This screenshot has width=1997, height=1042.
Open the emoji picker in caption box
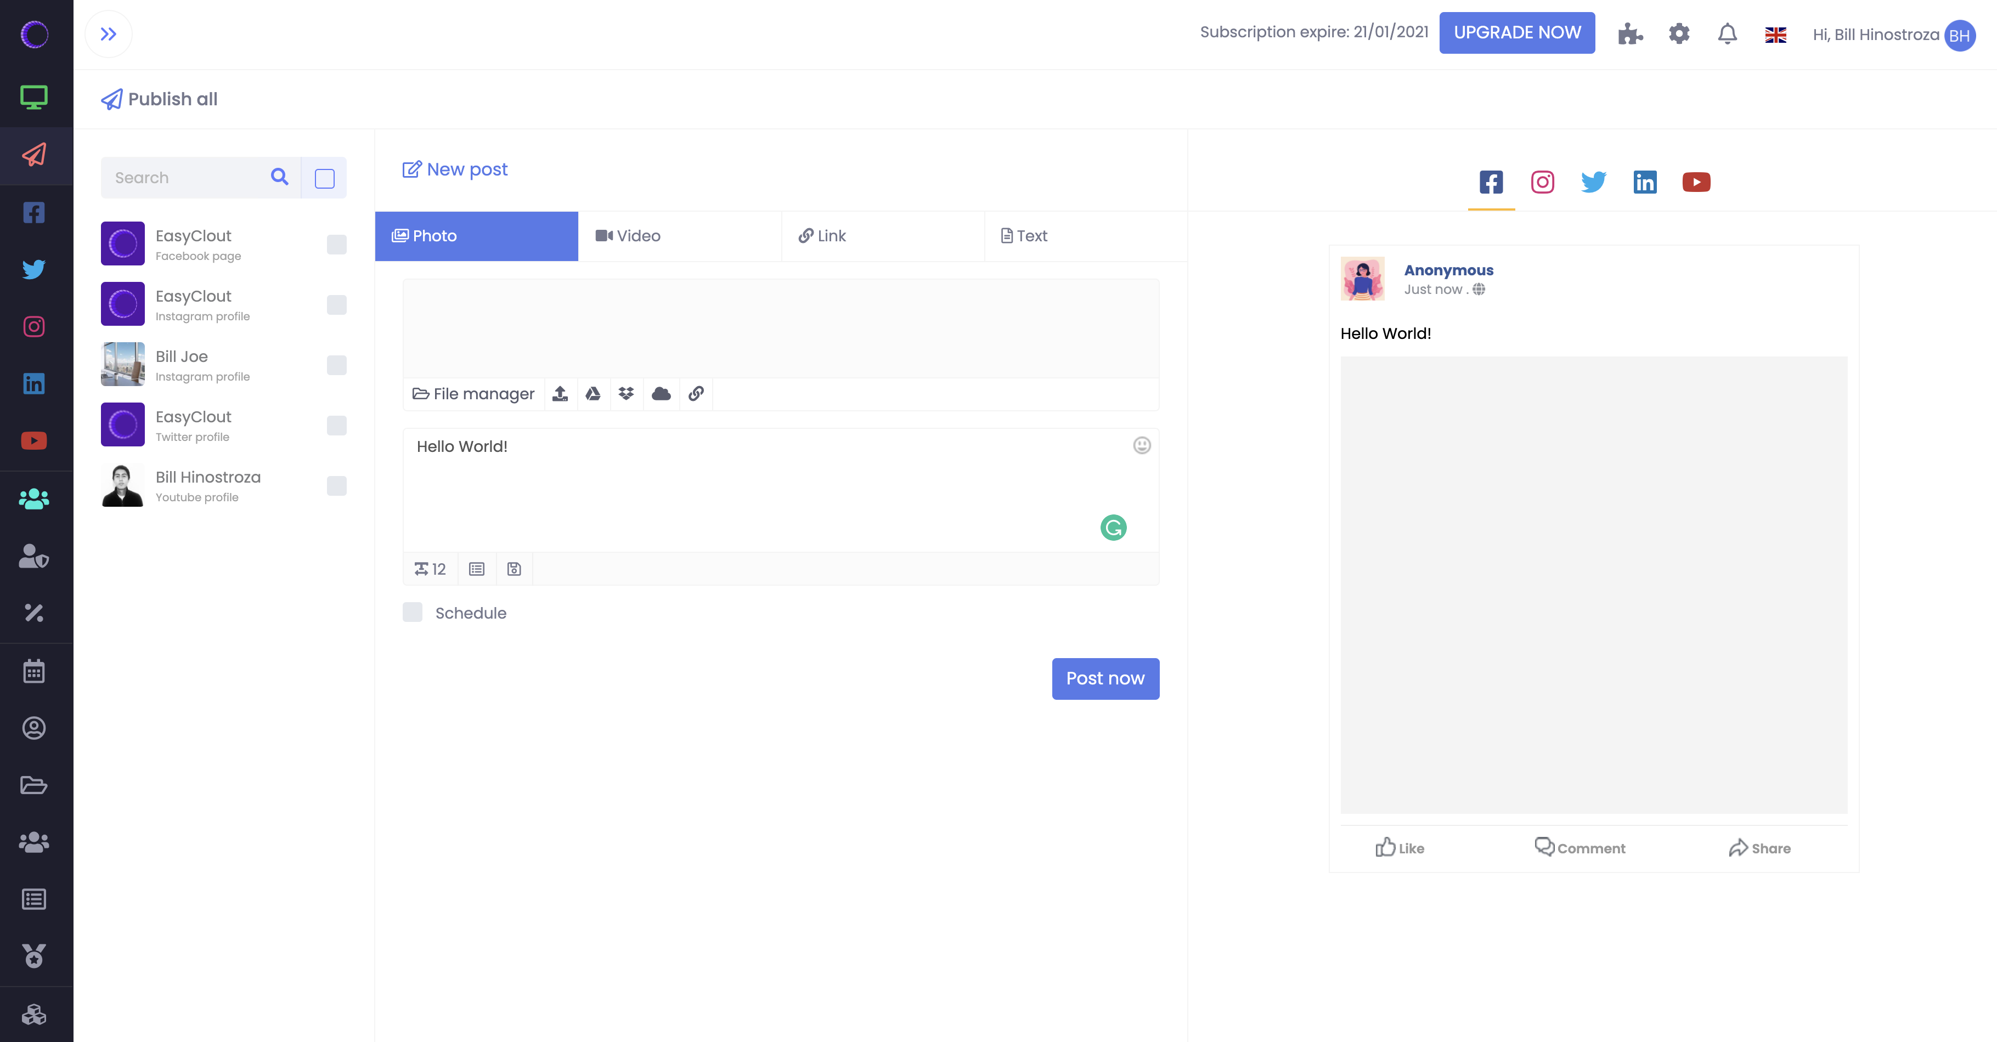click(1141, 445)
